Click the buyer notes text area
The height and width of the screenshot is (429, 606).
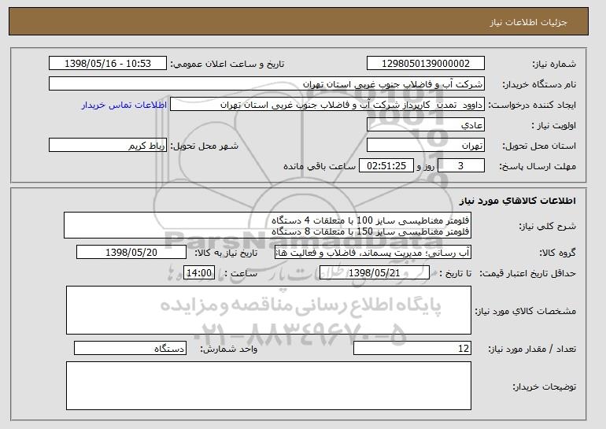(268, 386)
